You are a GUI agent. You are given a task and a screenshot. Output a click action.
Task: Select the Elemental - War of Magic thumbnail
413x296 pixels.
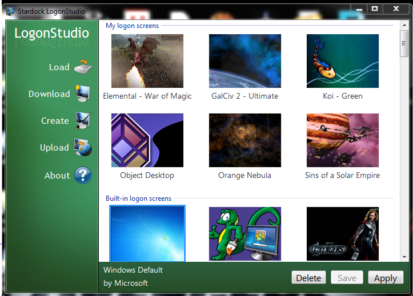147,61
